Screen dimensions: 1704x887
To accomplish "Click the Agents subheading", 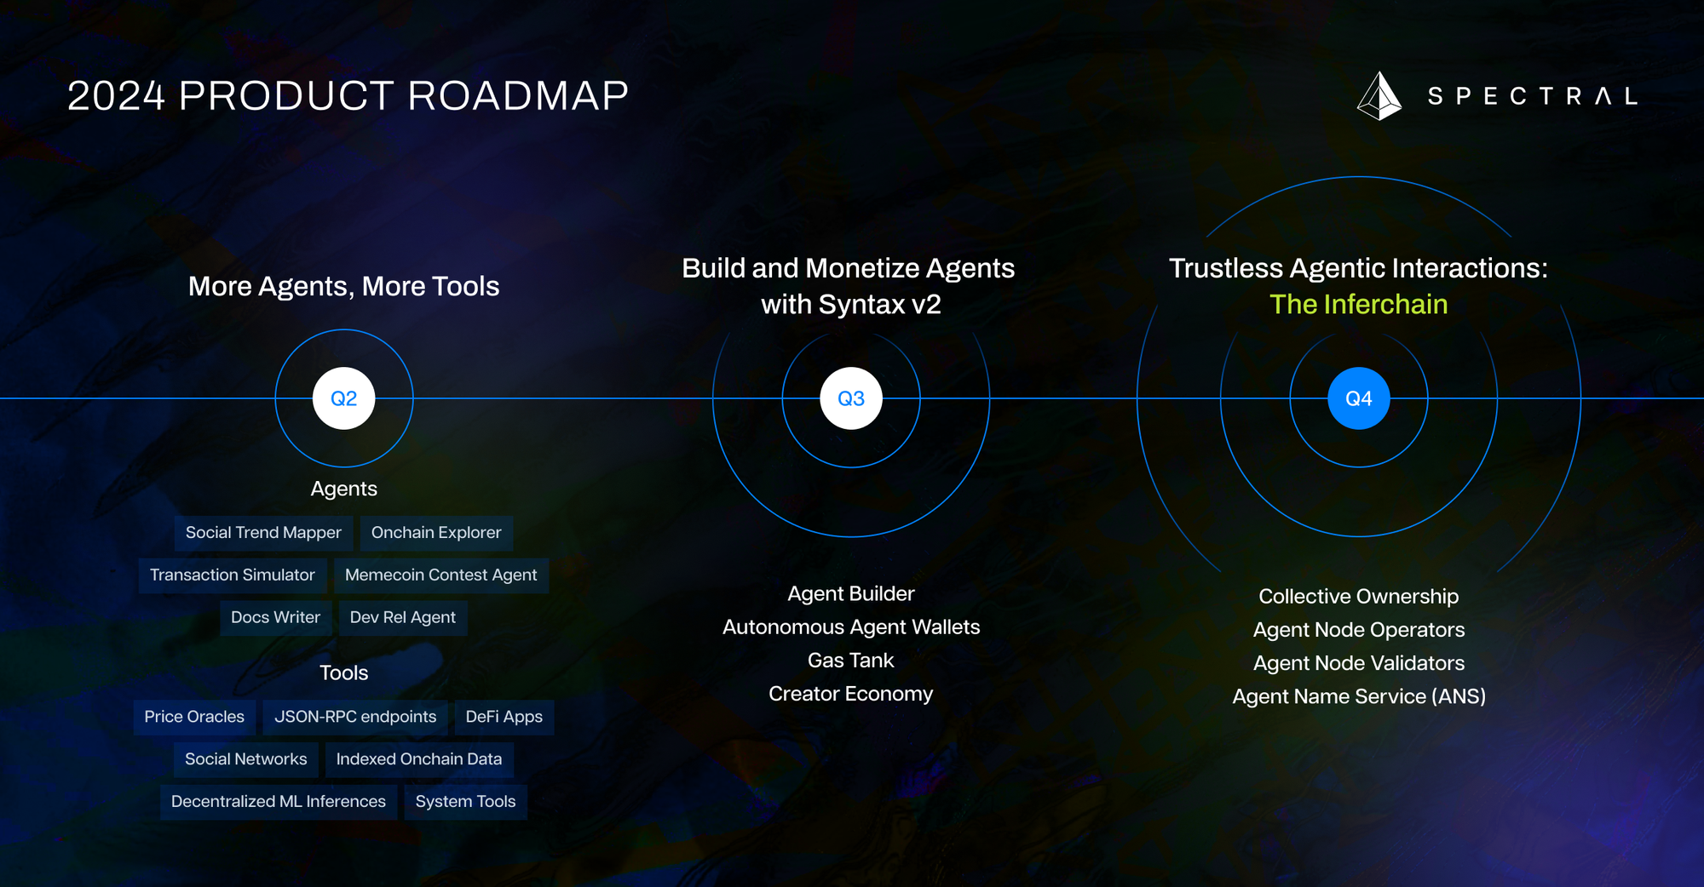I will pyautogui.click(x=343, y=489).
